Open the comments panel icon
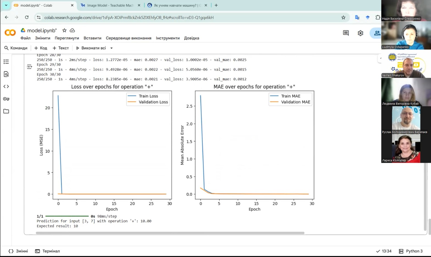 pyautogui.click(x=346, y=33)
